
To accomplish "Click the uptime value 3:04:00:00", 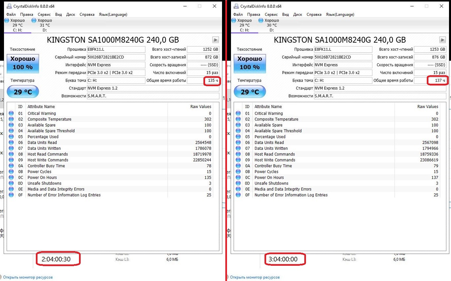I will 283,259.
